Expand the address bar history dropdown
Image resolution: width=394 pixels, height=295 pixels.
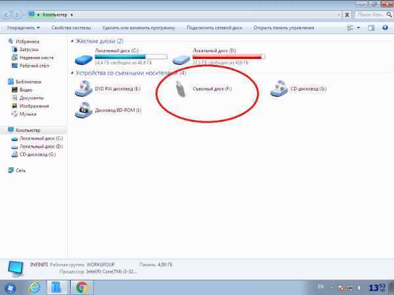click(338, 15)
